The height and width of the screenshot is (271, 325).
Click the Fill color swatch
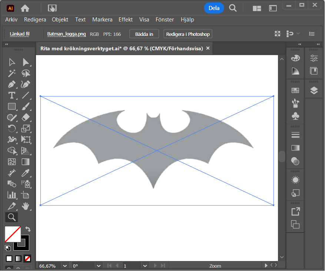coord(12,234)
